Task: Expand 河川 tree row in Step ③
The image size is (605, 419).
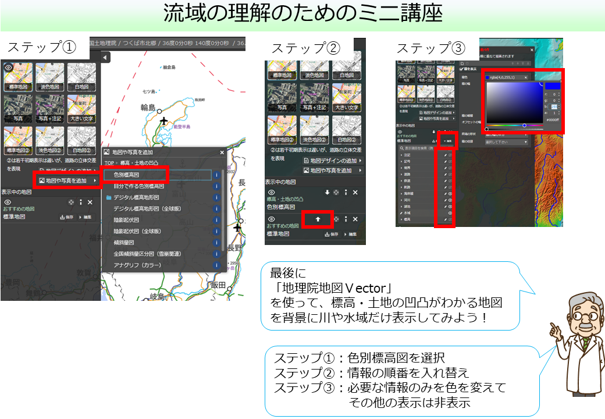Action: 401,200
